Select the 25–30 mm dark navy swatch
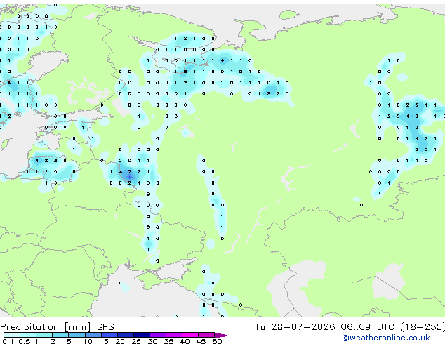This screenshot has height=344, width=445. [x=142, y=335]
